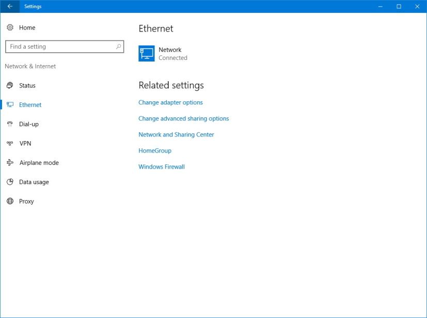
Task: Open Network and Sharing Center
Action: pos(176,134)
